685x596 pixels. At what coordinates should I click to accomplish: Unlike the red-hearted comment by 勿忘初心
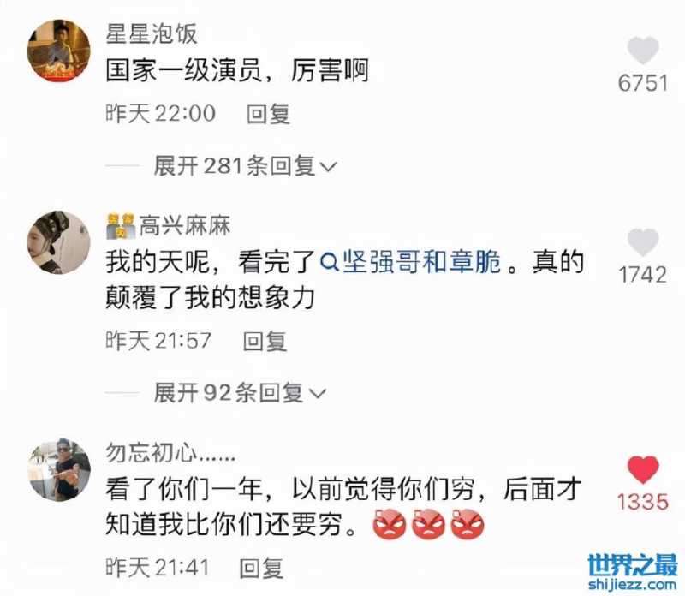pyautogui.click(x=643, y=469)
